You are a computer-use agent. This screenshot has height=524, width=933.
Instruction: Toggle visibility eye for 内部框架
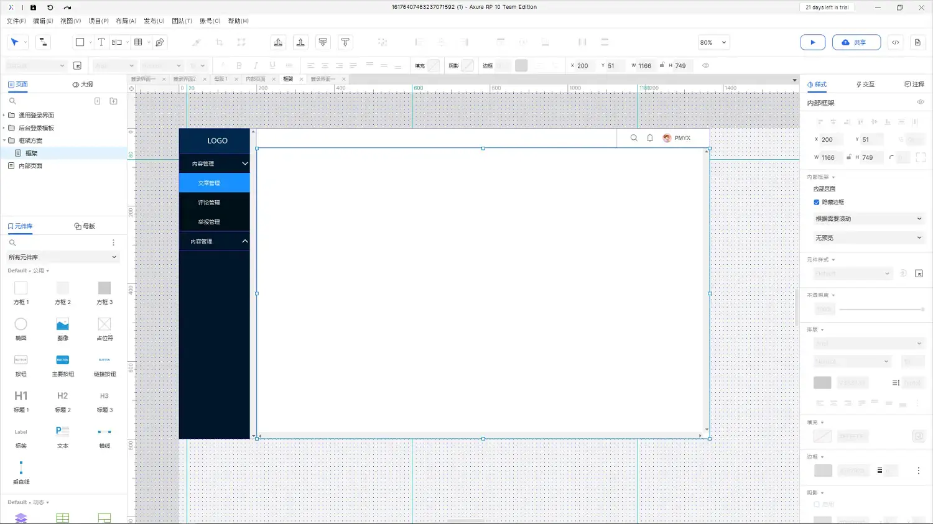coord(920,103)
